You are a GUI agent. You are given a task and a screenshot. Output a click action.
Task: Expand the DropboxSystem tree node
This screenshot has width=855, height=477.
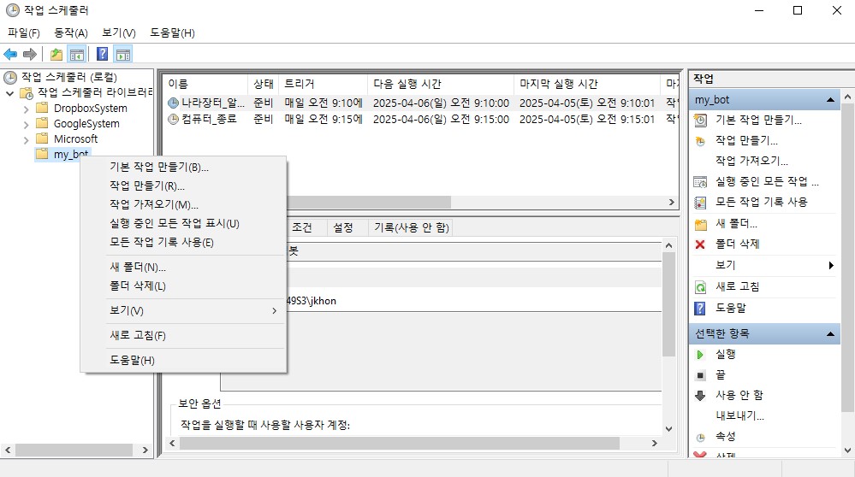coord(27,109)
